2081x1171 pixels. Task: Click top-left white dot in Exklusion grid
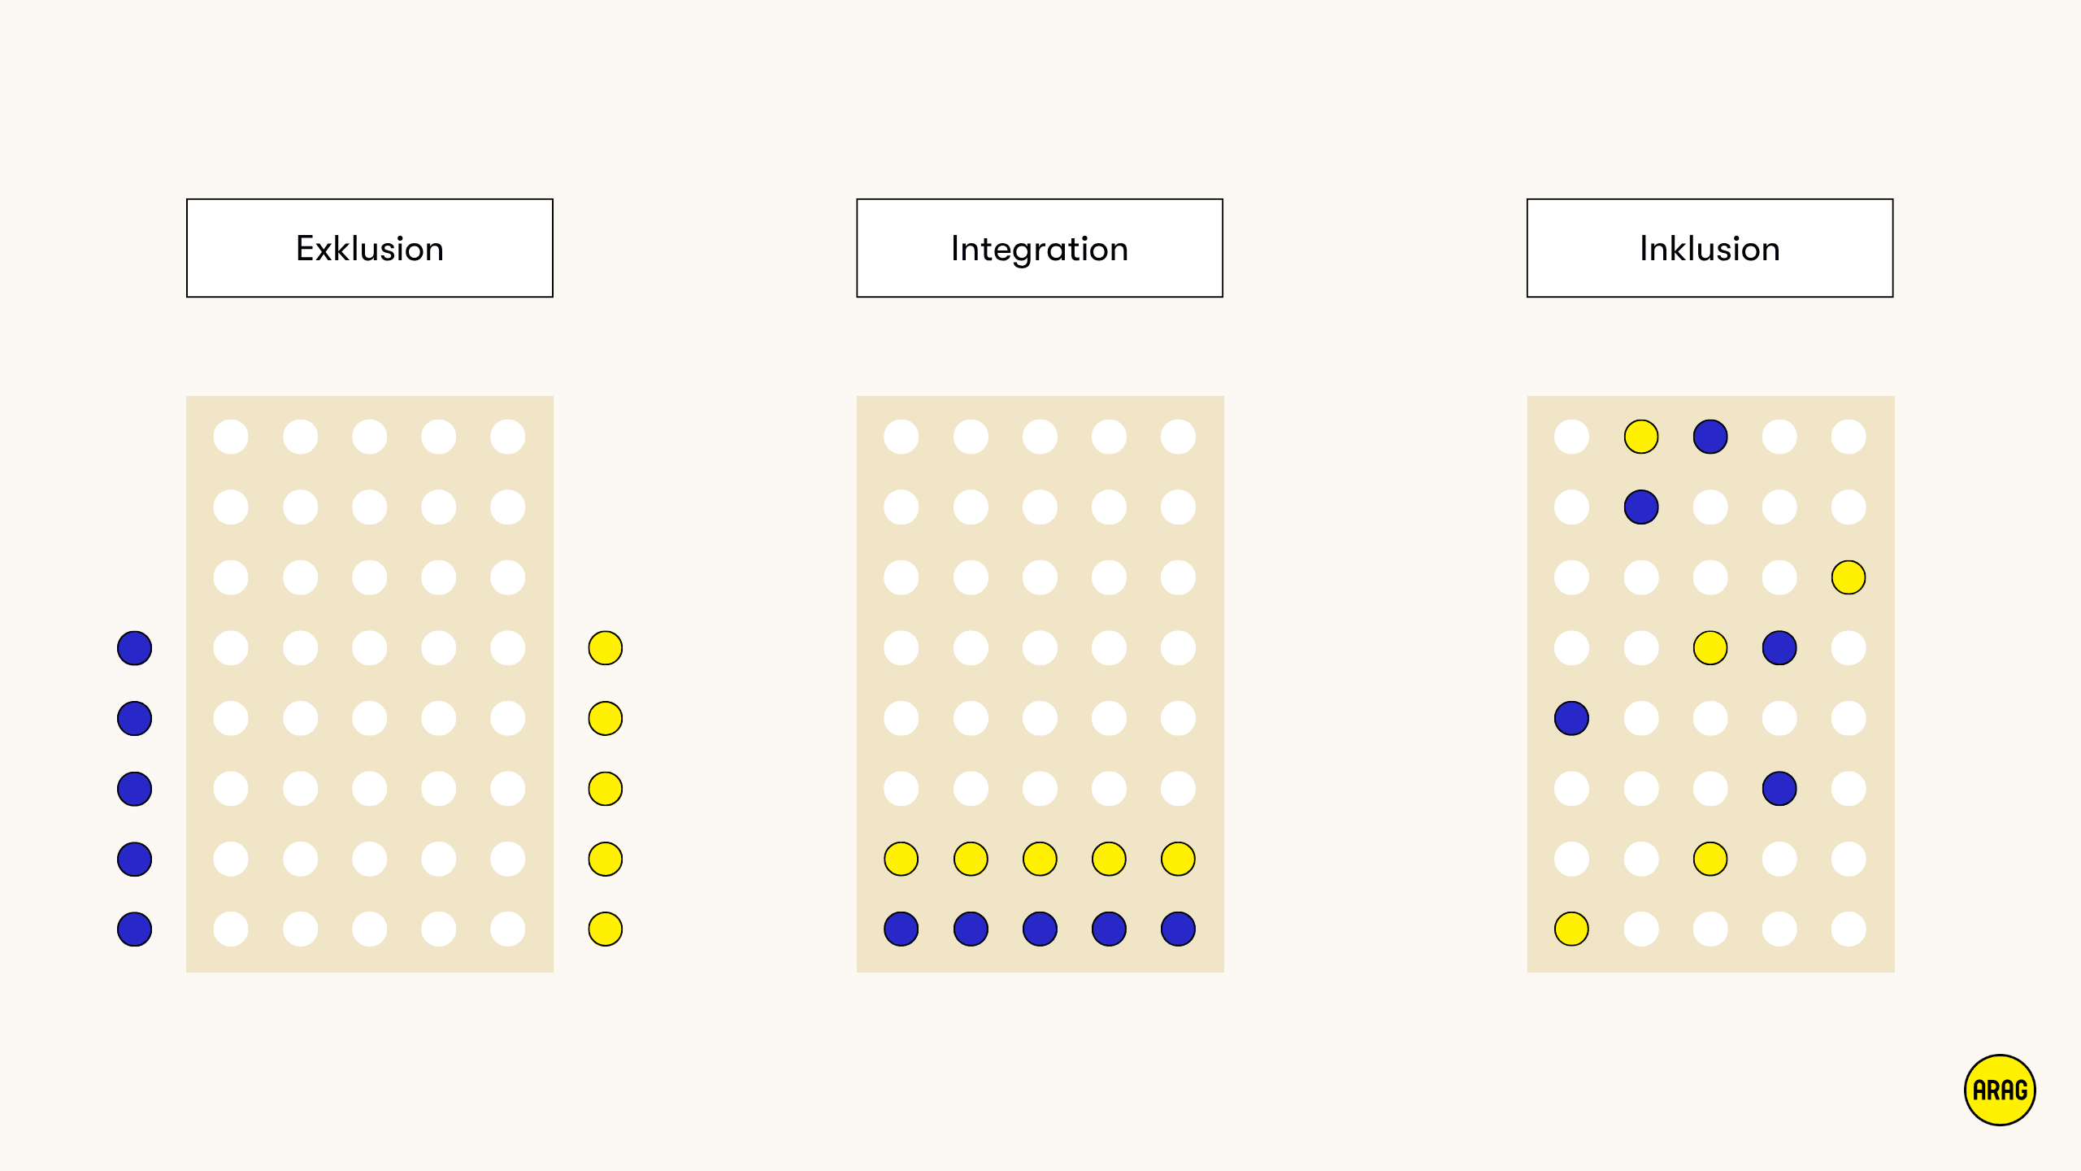(231, 437)
